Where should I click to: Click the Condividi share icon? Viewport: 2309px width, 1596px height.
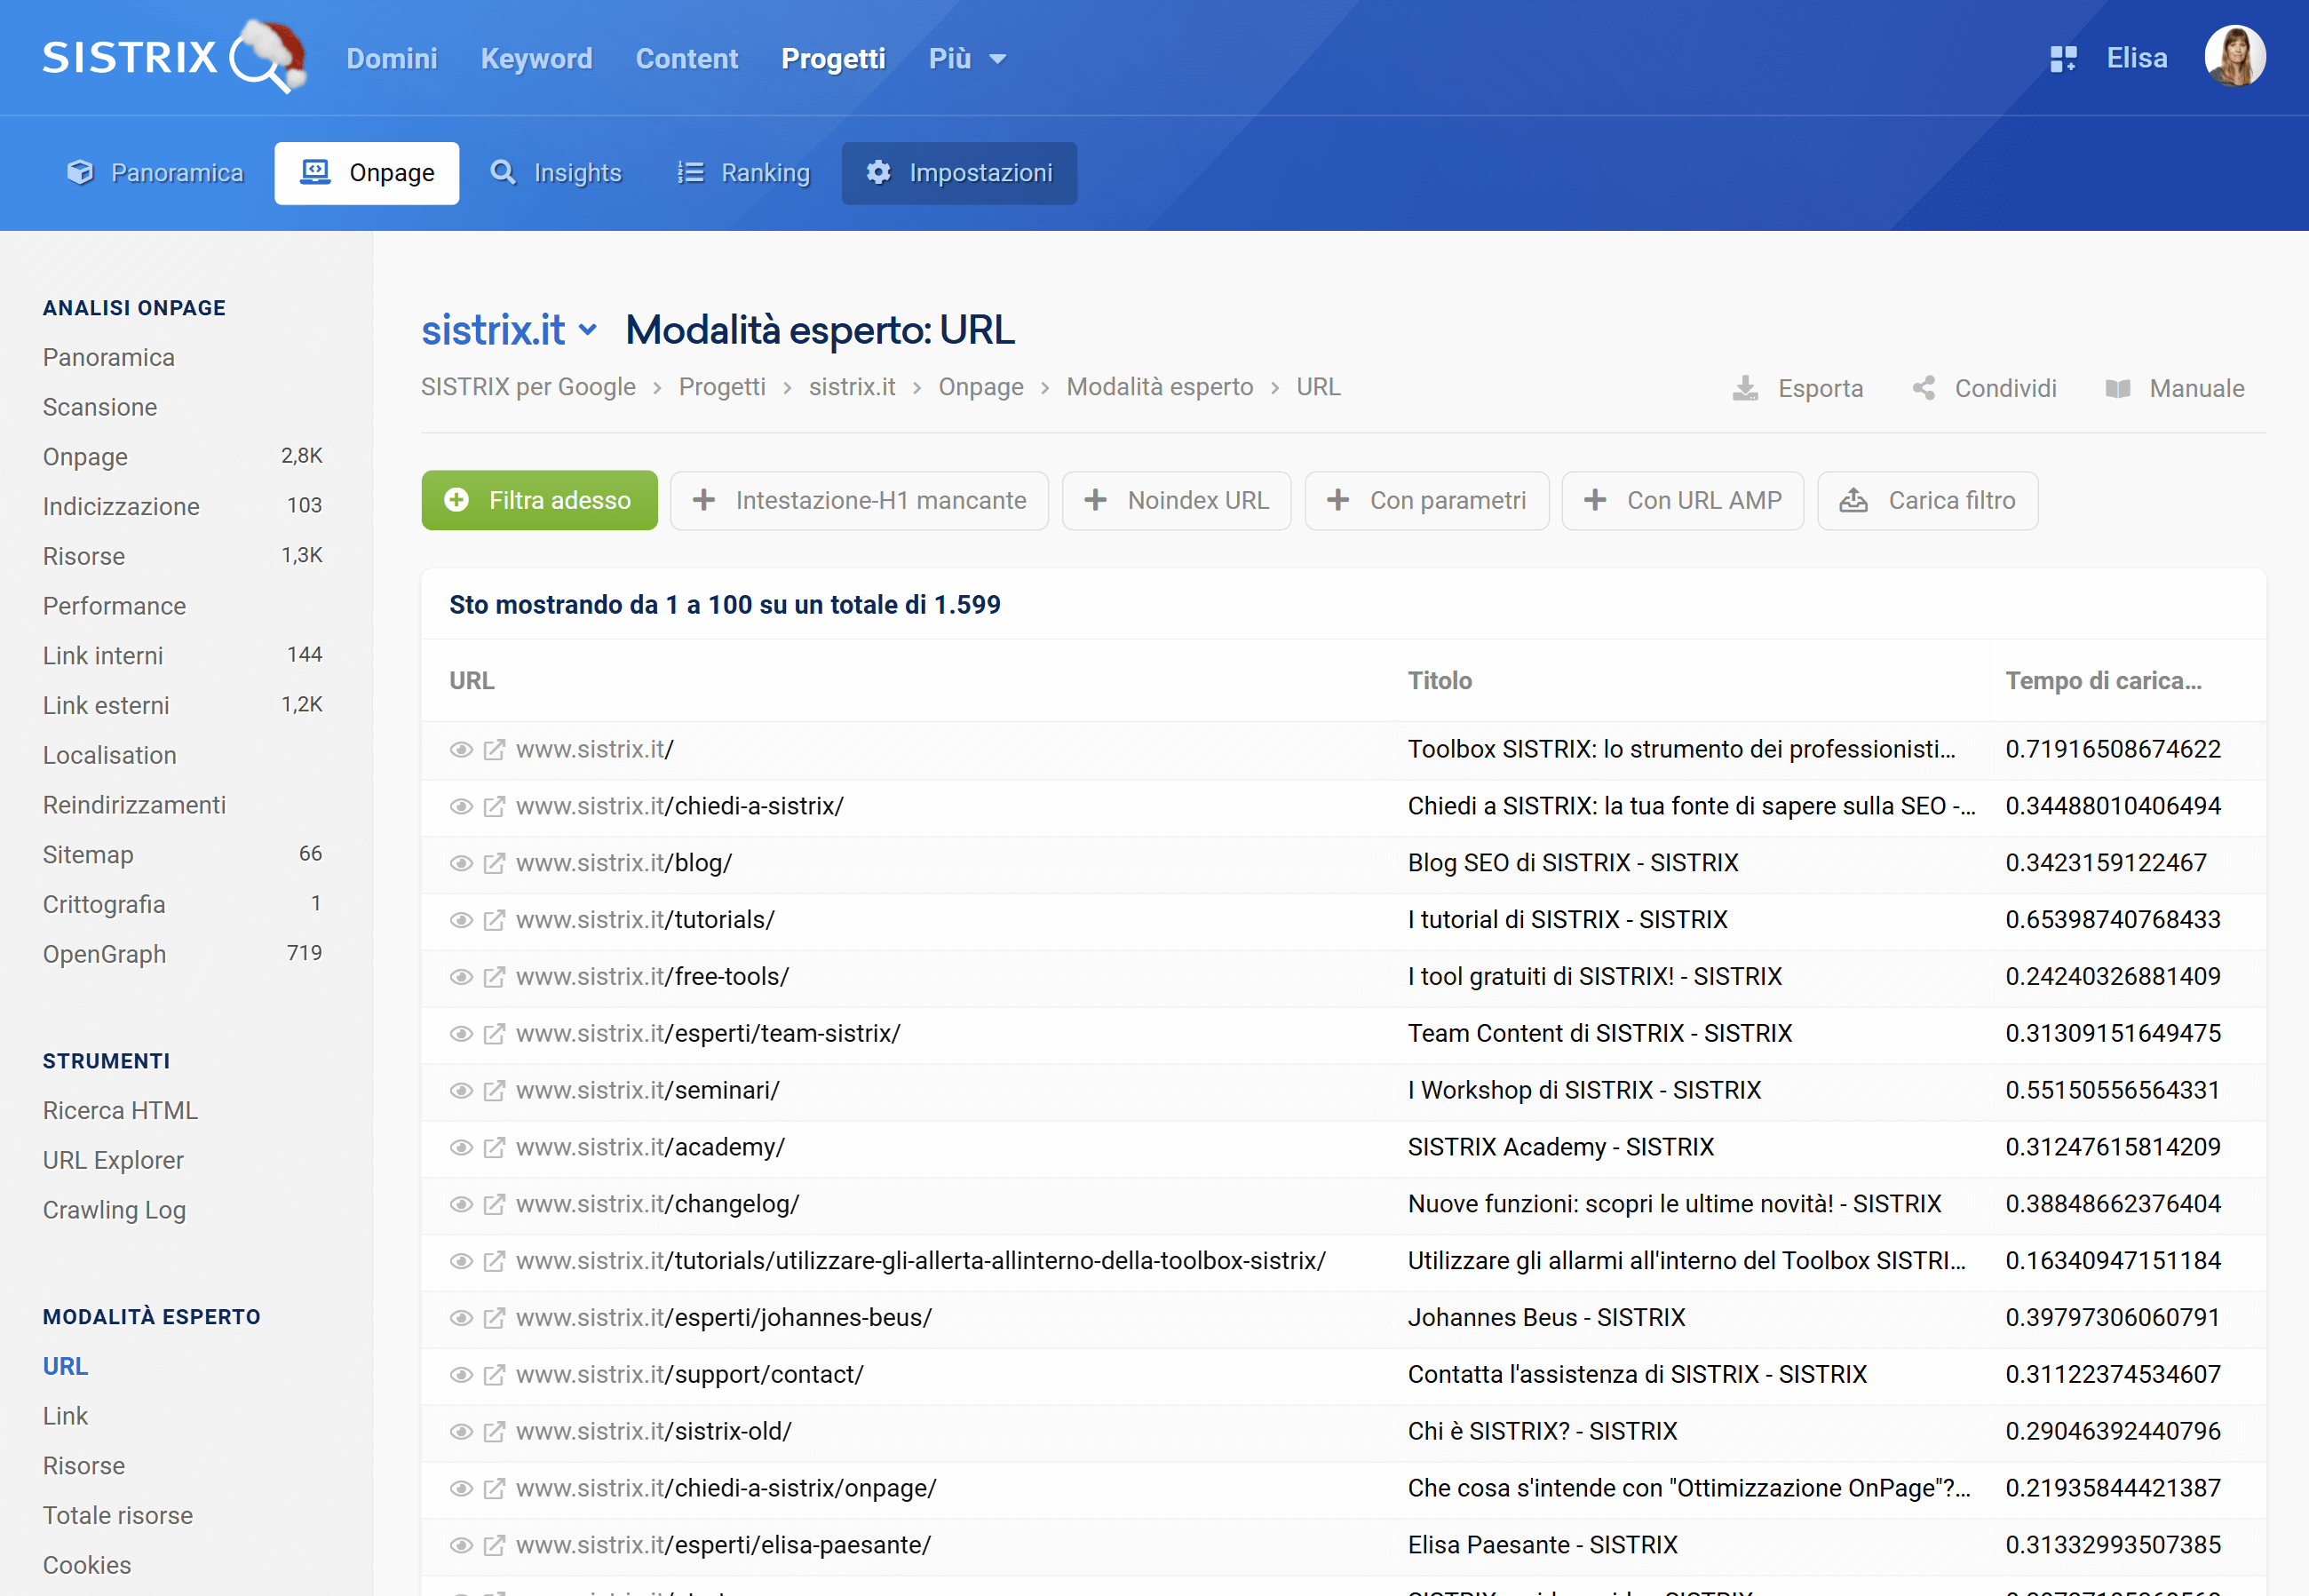1923,388
